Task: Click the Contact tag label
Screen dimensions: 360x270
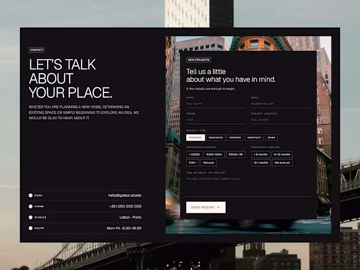Action: [37, 50]
